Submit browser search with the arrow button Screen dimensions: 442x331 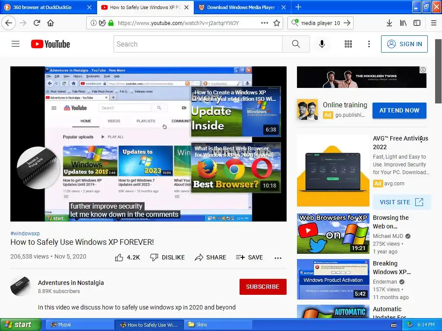point(347,23)
